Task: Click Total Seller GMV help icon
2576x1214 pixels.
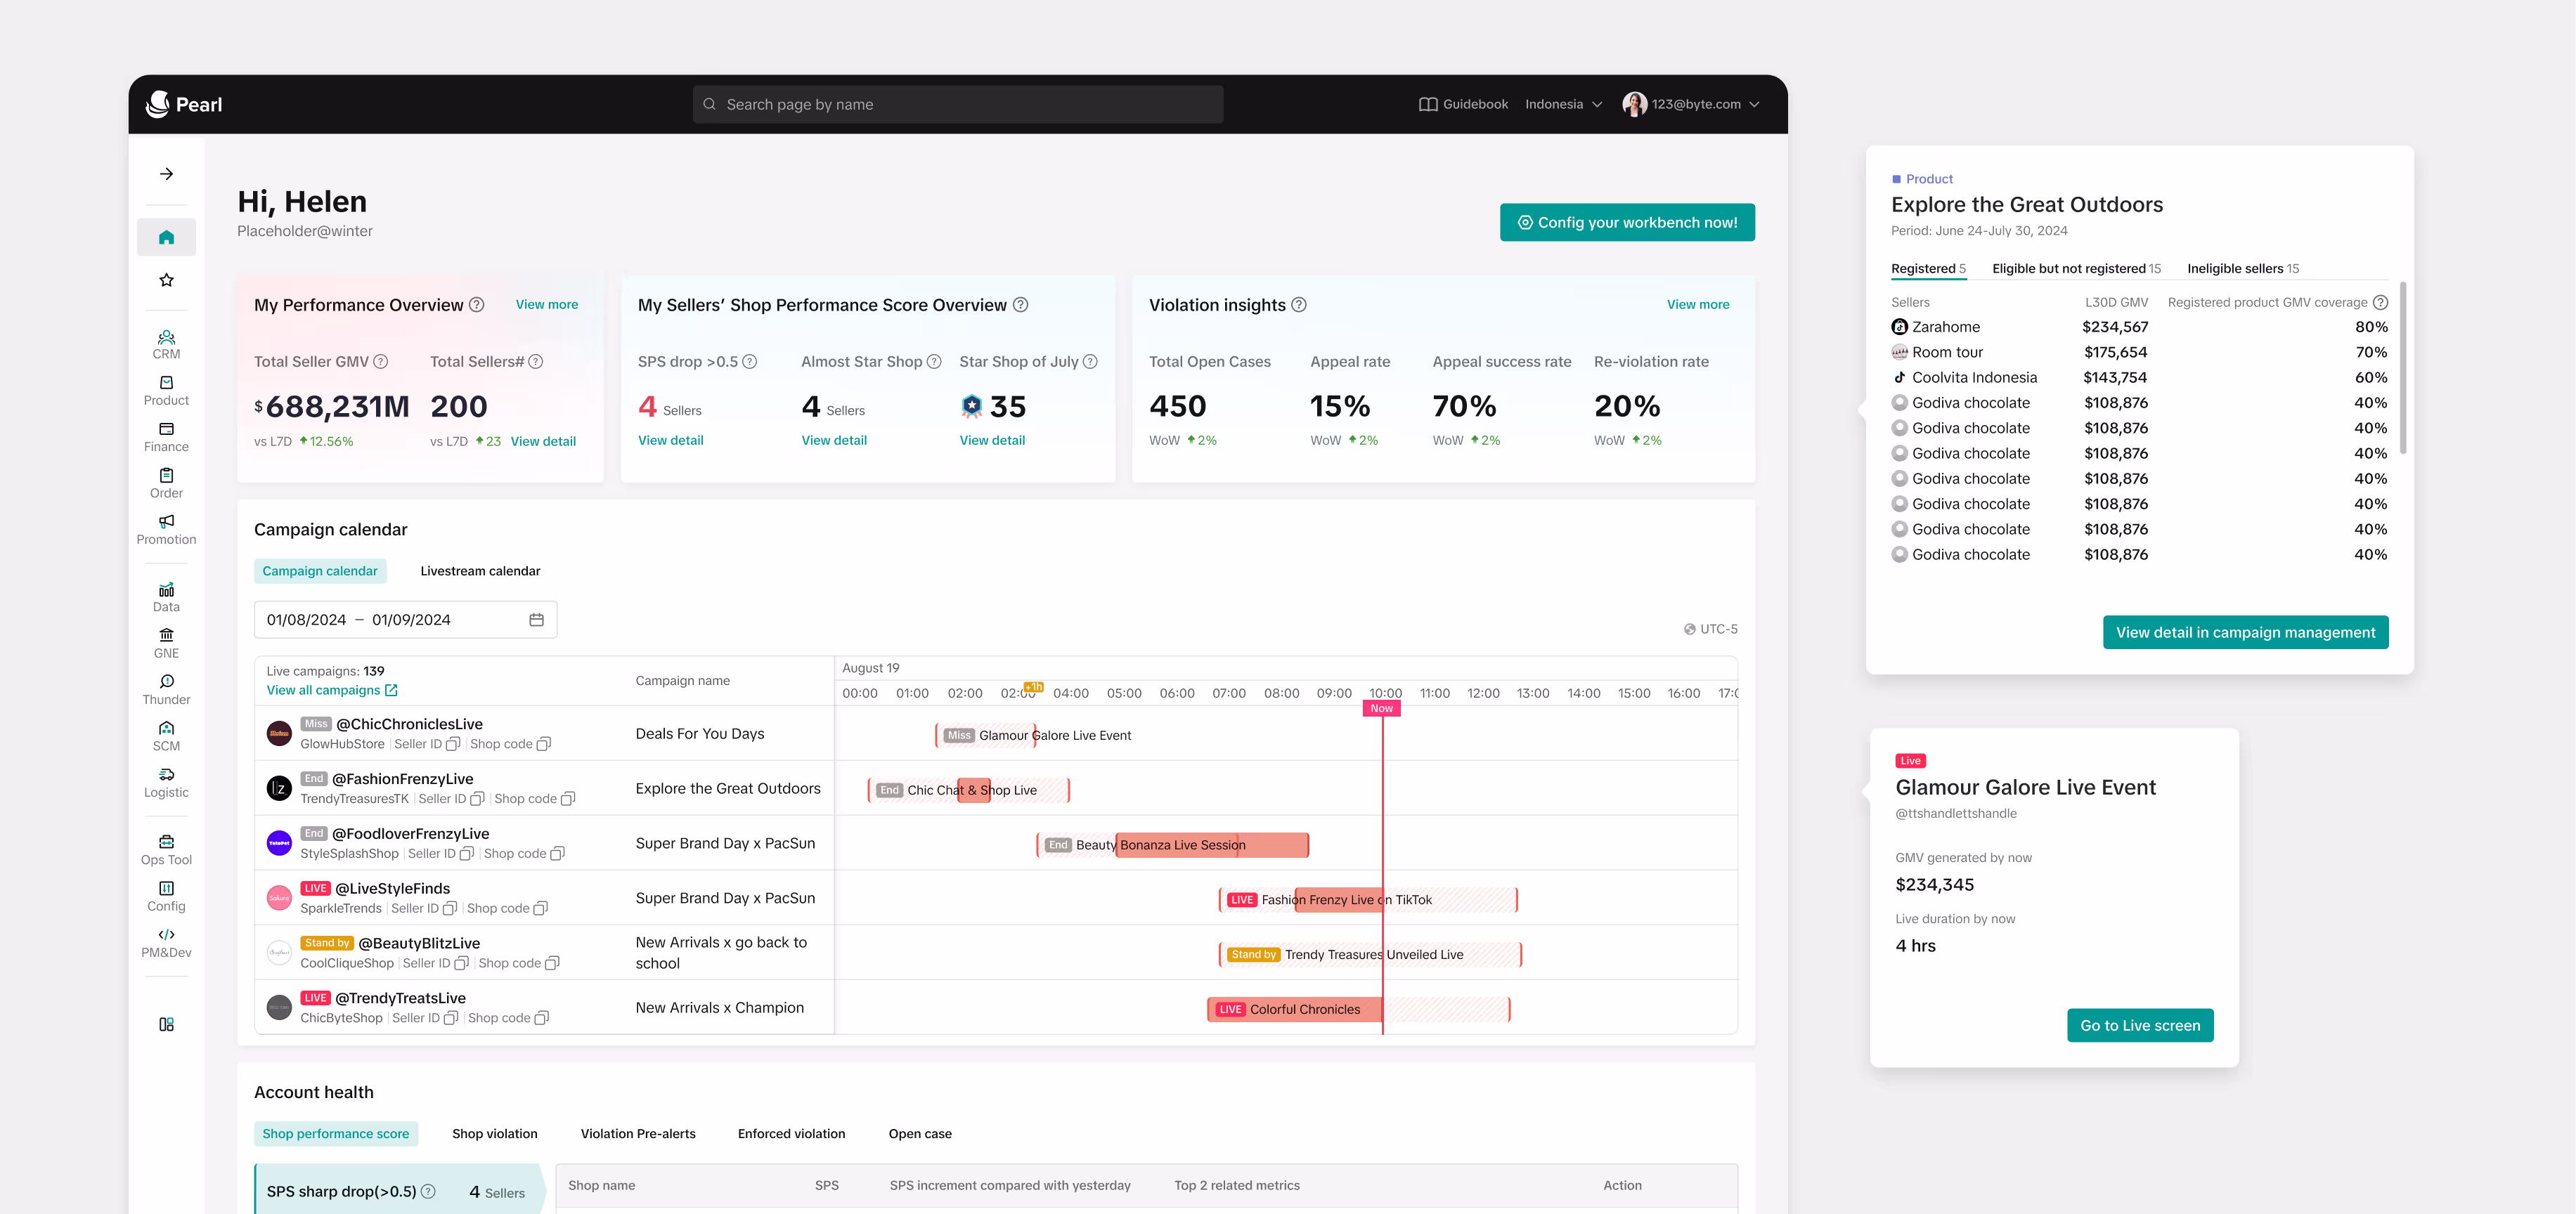Action: click(x=381, y=362)
